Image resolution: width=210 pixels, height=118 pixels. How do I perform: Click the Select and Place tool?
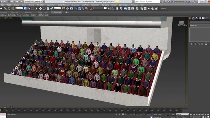click(52, 9)
